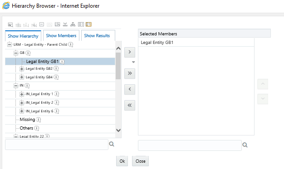Screen dimensions: 284x169
Task: Focus the hierarchy search input field
Action: [x=57, y=145]
